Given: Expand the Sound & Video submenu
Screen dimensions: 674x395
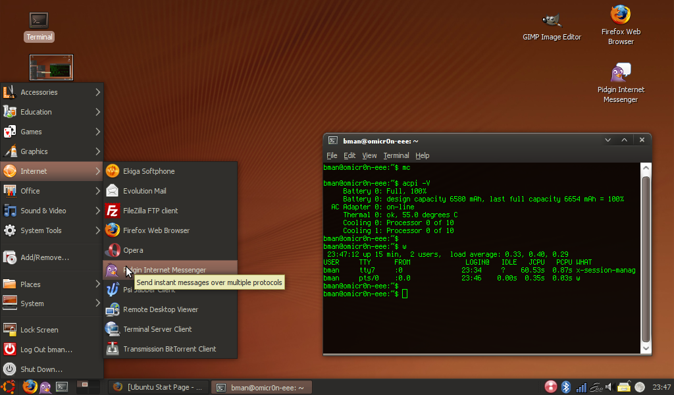Looking at the screenshot, I should click(51, 211).
